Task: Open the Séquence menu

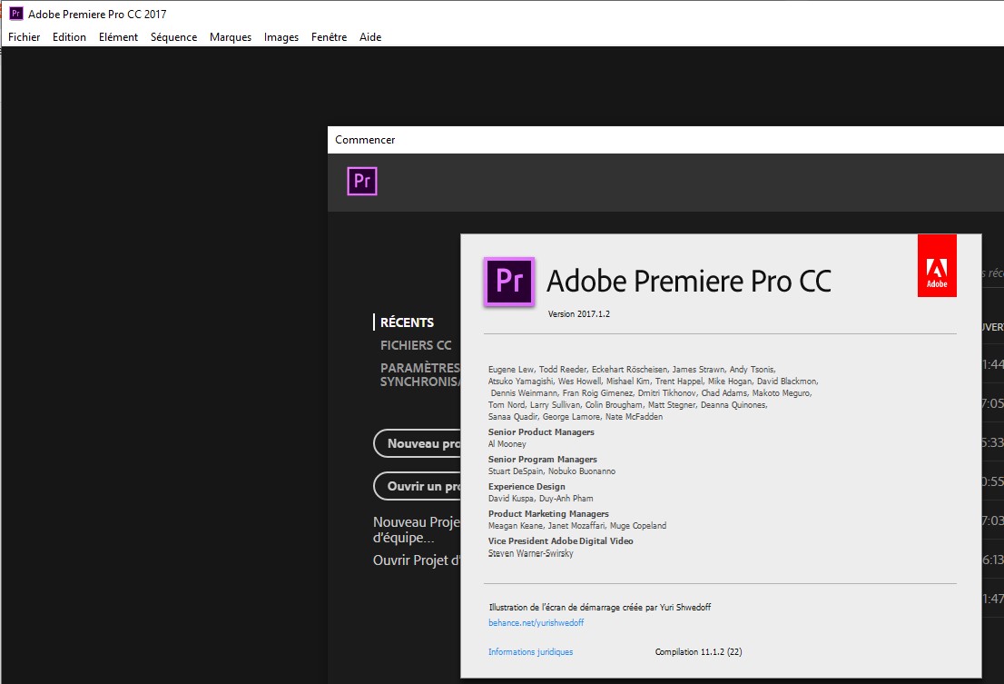Action: click(x=173, y=37)
